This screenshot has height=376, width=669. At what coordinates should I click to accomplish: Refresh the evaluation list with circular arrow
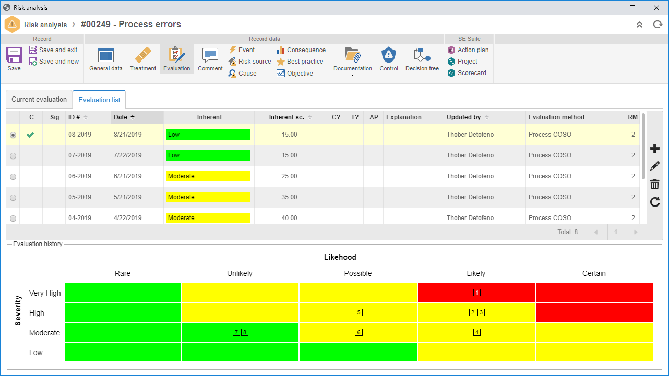(655, 202)
